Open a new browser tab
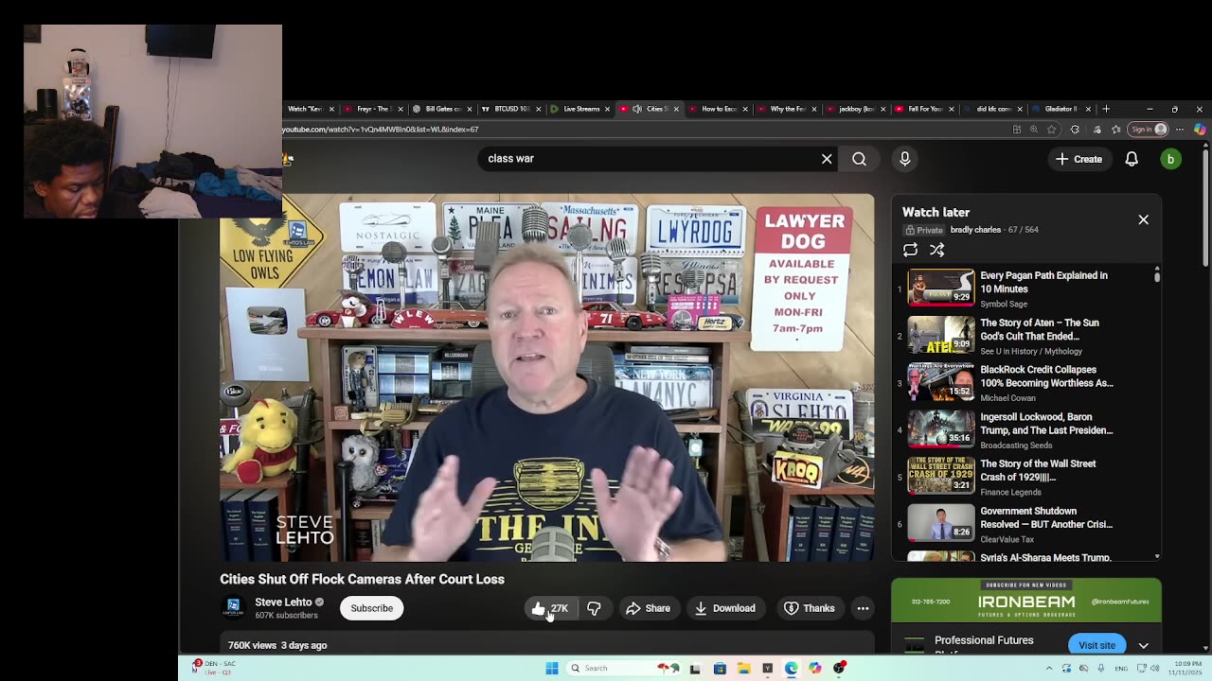 click(x=1106, y=109)
